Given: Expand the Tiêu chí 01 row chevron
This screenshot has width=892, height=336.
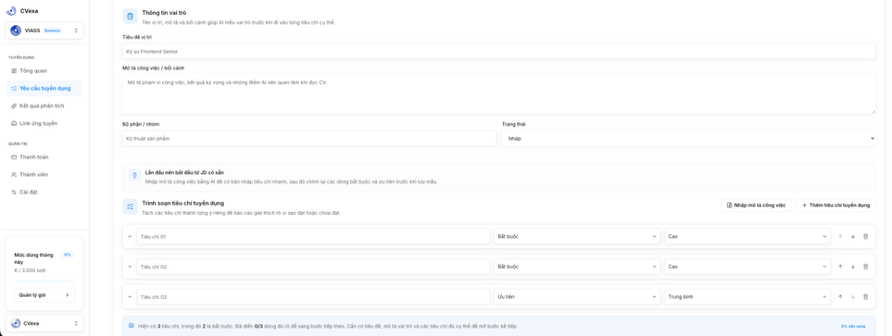Looking at the screenshot, I should click(x=130, y=236).
